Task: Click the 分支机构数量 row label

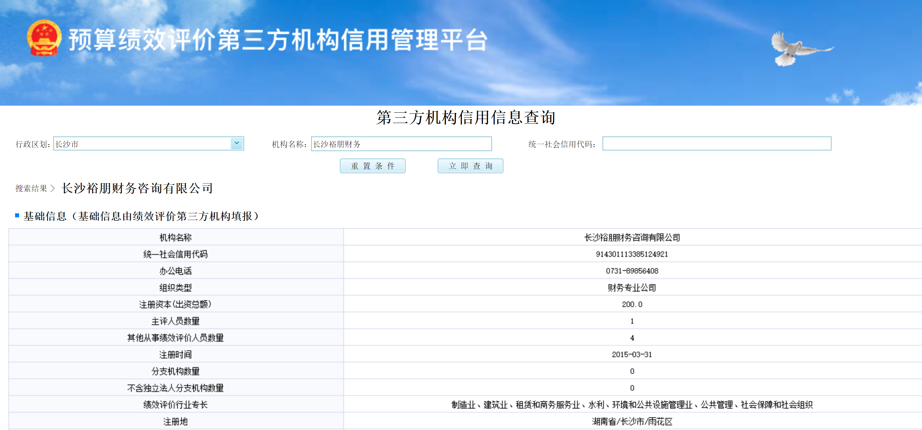Action: [x=175, y=371]
